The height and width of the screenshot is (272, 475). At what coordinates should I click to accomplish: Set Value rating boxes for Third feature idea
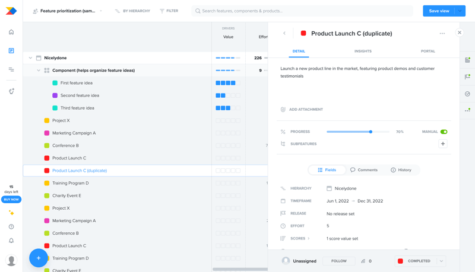[x=228, y=108]
